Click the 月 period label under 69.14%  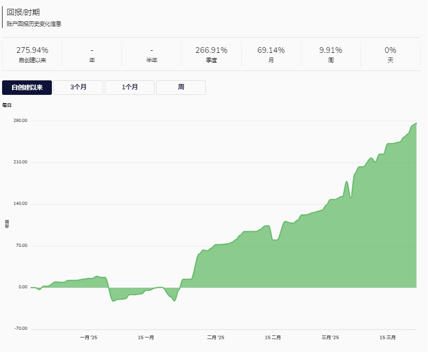[271, 60]
